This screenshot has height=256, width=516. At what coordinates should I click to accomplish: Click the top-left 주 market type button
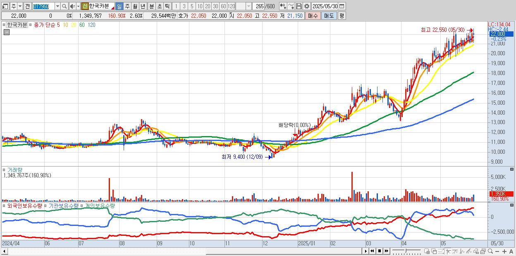[x=14, y=6]
